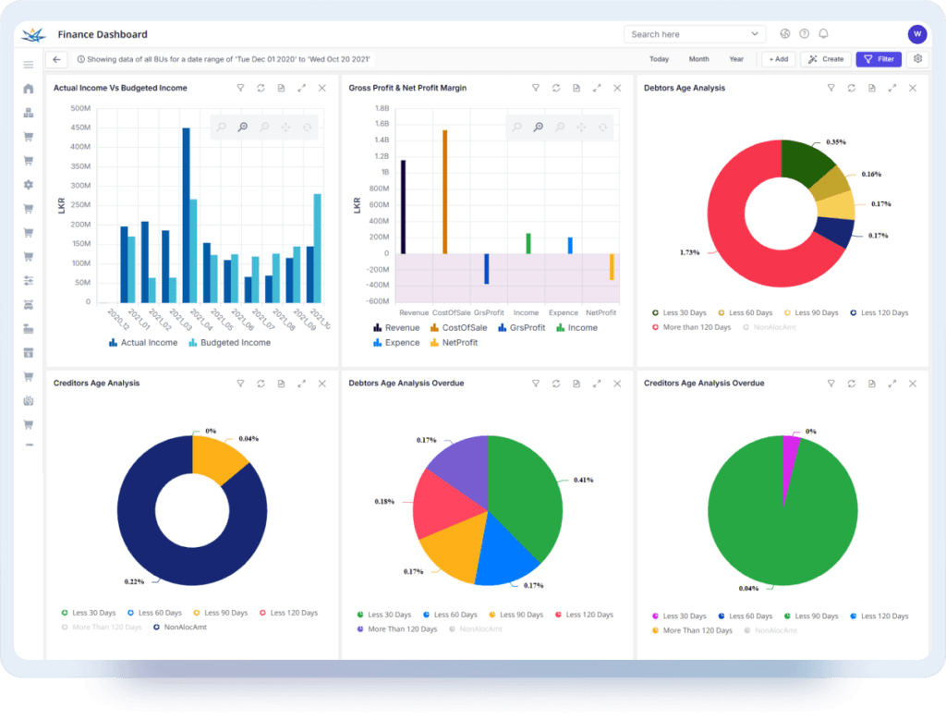This screenshot has width=946, height=719.
Task: Toggle the Revenue series in the legend
Action: point(400,327)
